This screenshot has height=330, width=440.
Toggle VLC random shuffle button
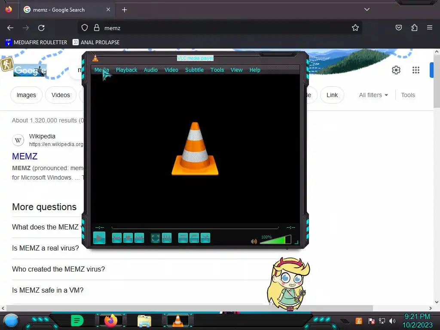205,238
